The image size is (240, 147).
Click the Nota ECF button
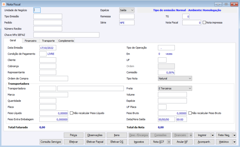pos(159,142)
